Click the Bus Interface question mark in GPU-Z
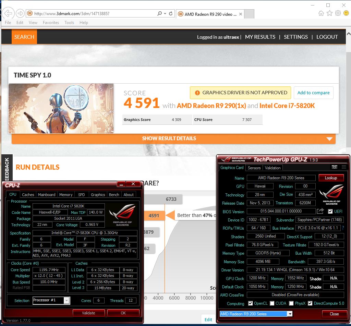The width and height of the screenshot is (351, 326). click(343, 228)
